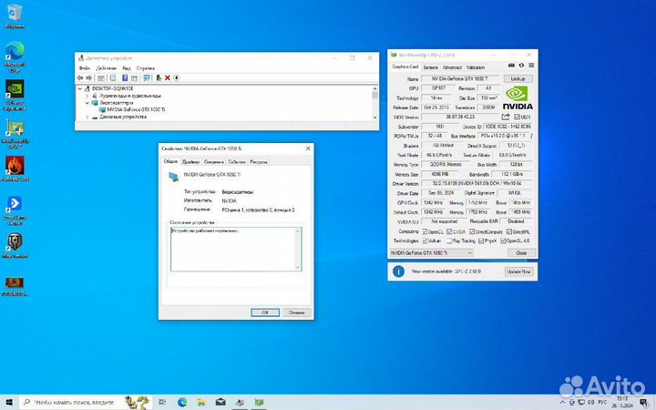Viewport: 656px width, 410px height.
Task: Click update driver green icon in toolbar
Action: pyautogui.click(x=159, y=78)
